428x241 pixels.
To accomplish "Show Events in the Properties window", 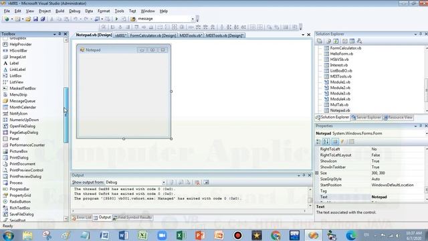I will [x=342, y=141].
